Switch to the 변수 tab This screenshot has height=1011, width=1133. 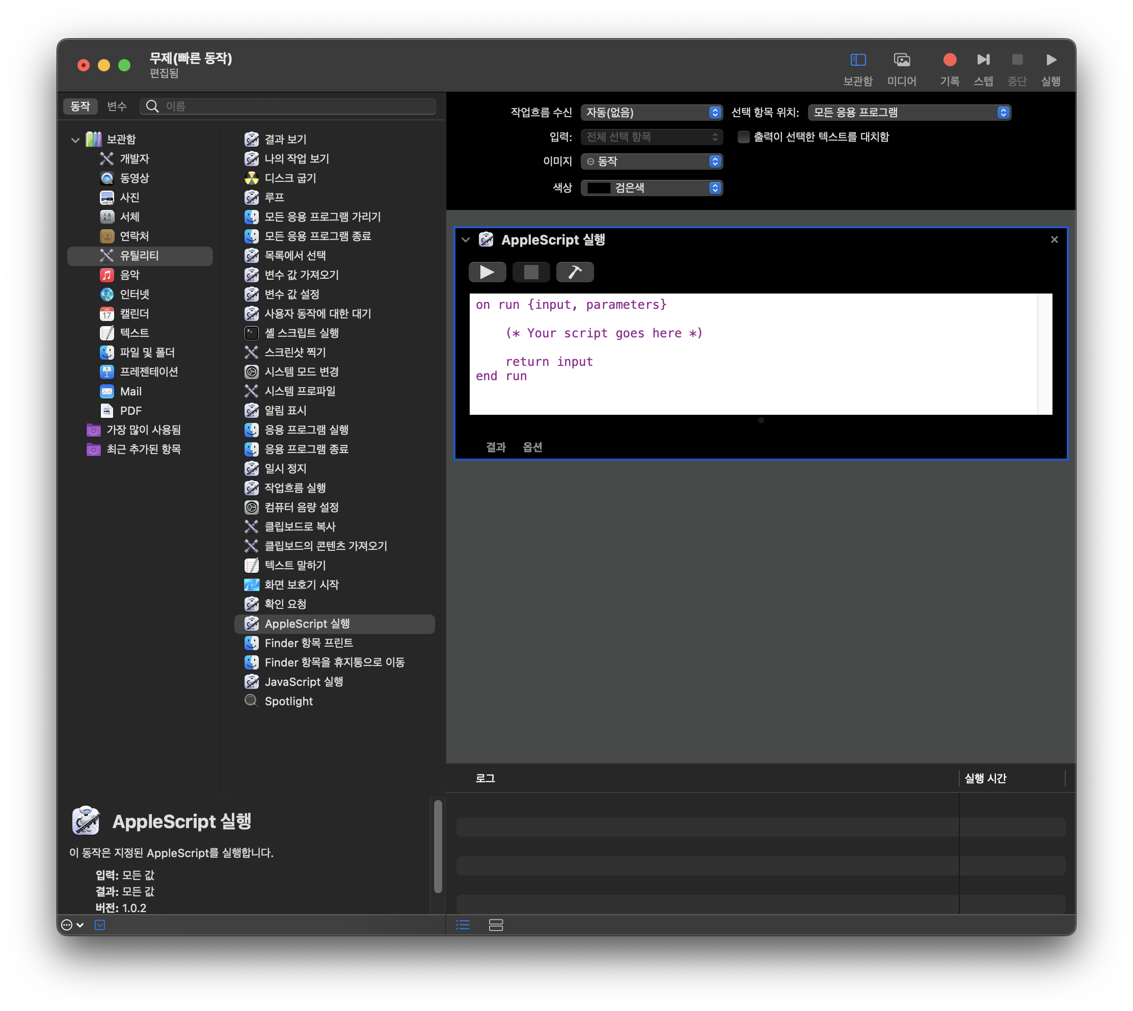[117, 106]
